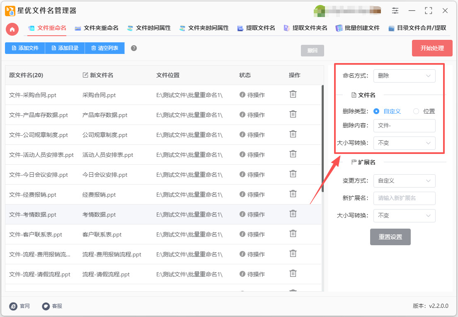Click 清空列表 button

pyautogui.click(x=104, y=48)
